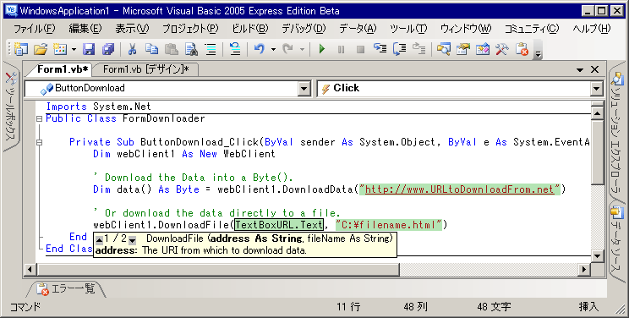Viewport: 629px width, 318px height.
Task: Collapse the ButtonDownload_Click Sub outline
Action: [39, 142]
